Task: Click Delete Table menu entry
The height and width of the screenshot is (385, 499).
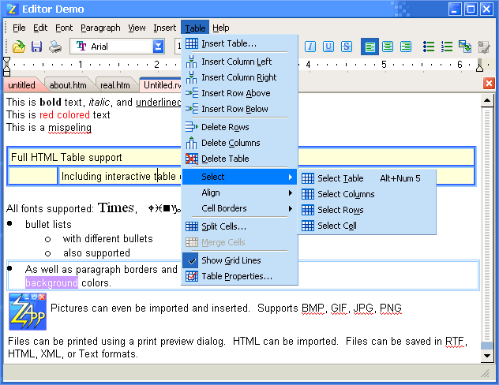Action: click(225, 159)
